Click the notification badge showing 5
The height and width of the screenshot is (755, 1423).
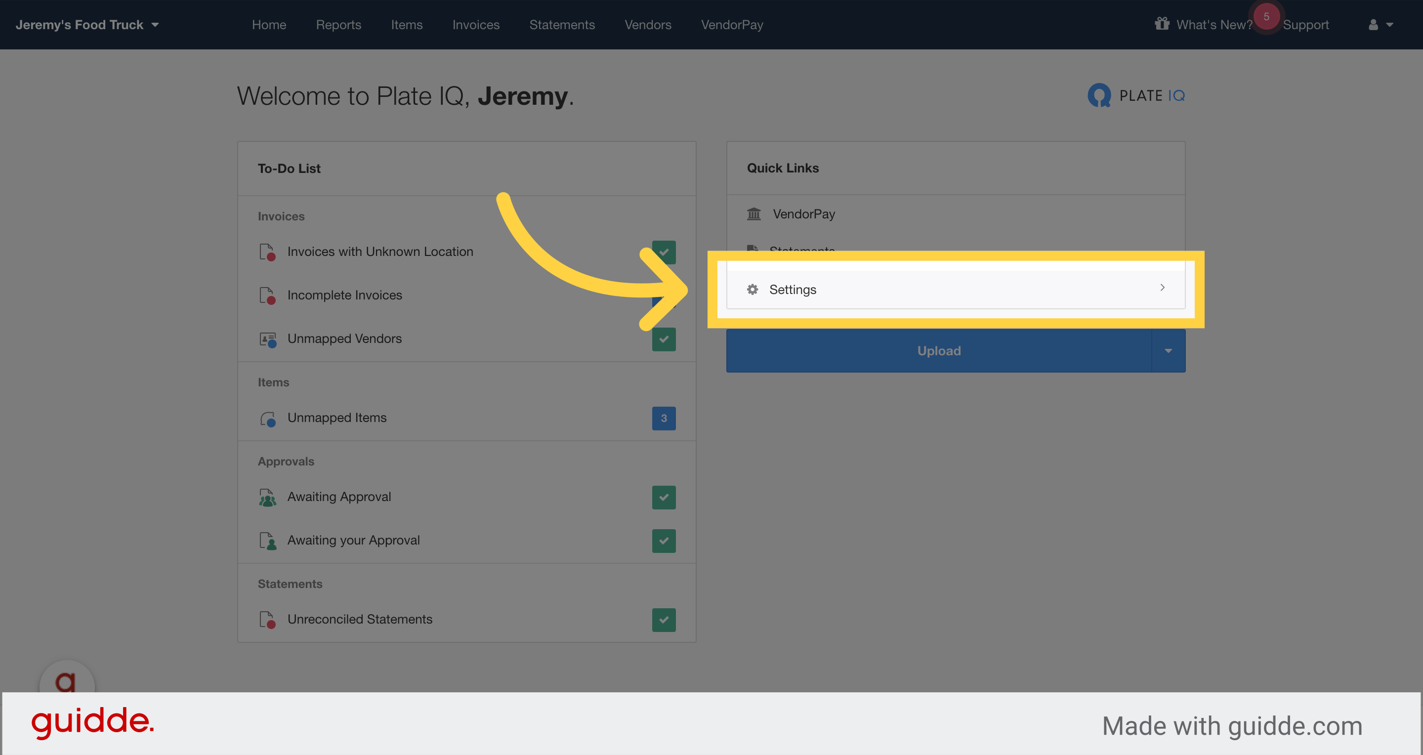coord(1266,17)
